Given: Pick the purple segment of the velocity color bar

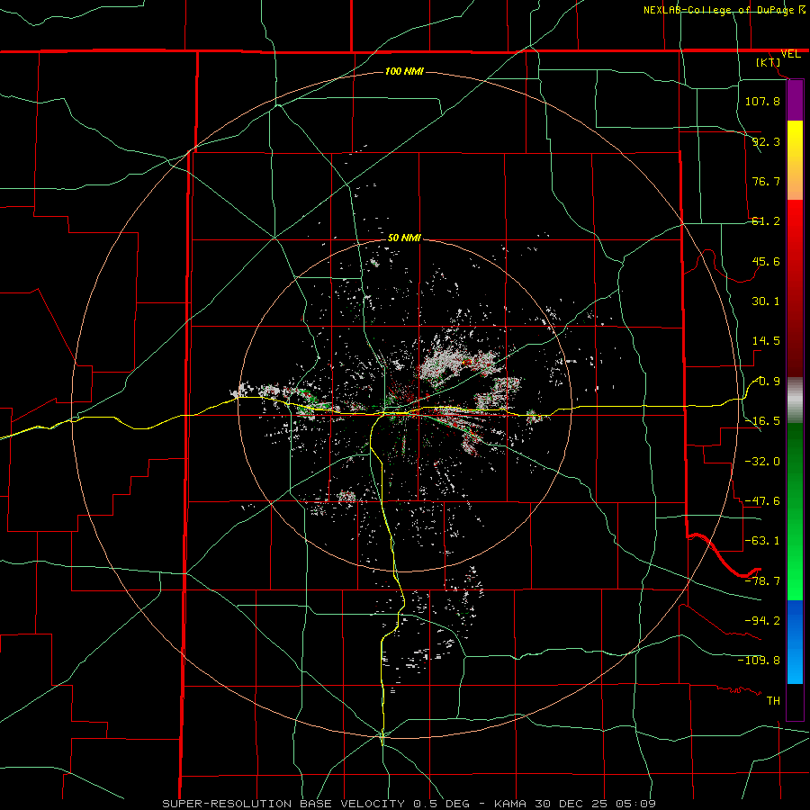Looking at the screenshot, I should pos(795,100).
